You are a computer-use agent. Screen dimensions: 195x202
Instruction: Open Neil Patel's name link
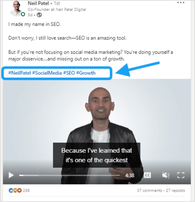(38, 3)
